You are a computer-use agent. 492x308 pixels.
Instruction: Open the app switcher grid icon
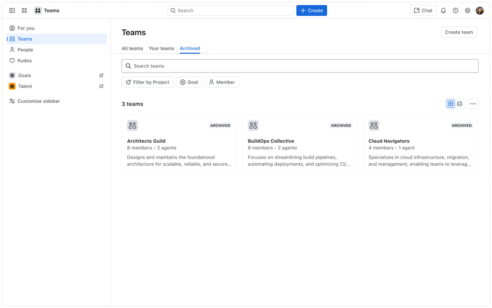coord(24,10)
